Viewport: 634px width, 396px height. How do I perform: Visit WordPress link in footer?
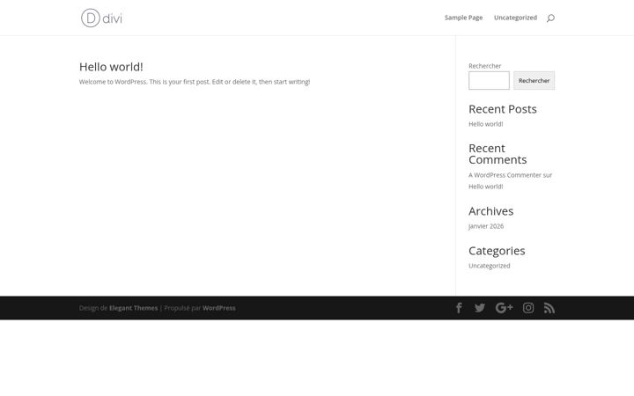click(x=218, y=308)
